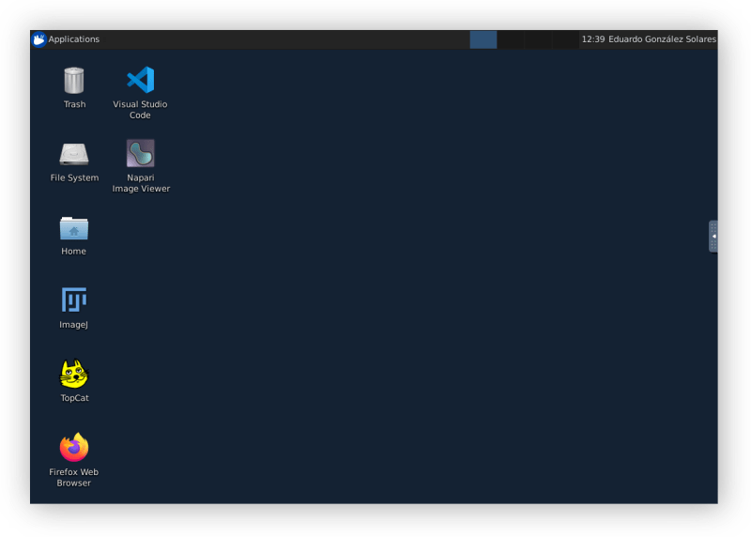
Task: Click the Visual Studio Code label
Action: coord(140,110)
